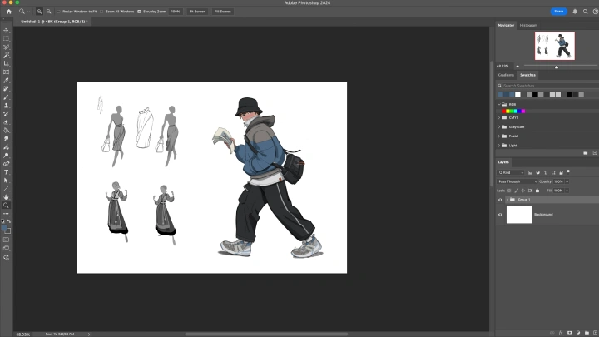The image size is (599, 337).
Task: Swap foreground and background colors
Action: tap(9, 221)
